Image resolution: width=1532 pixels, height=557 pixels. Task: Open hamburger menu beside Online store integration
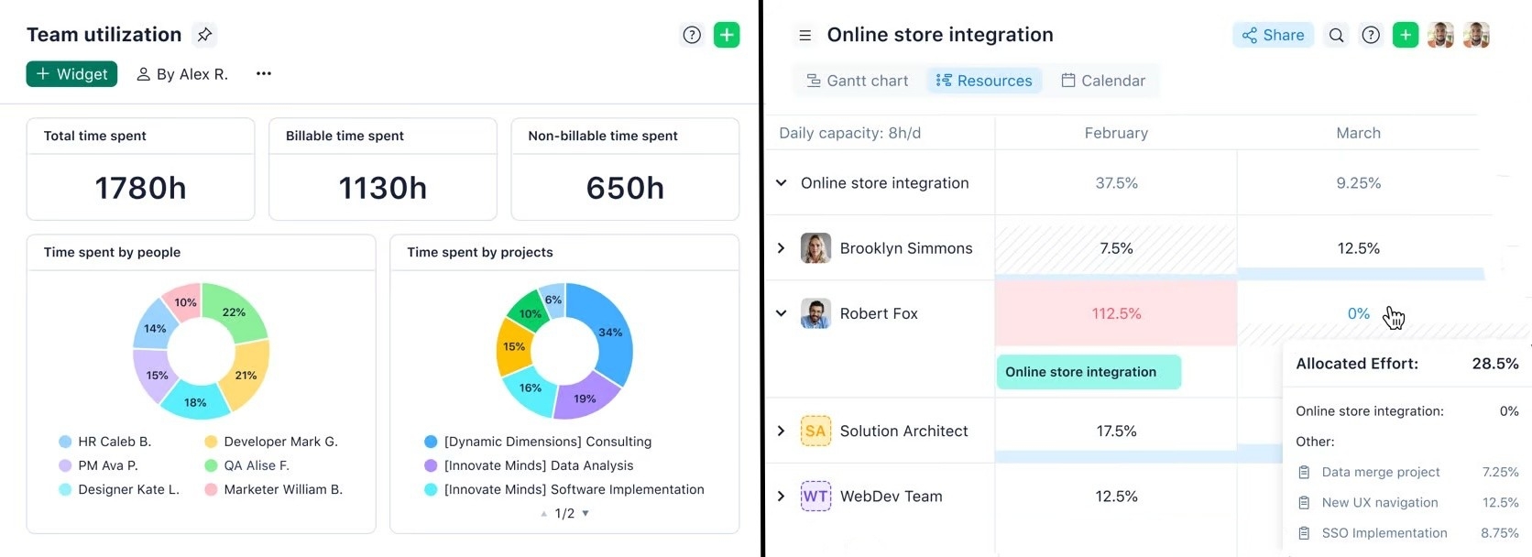tap(804, 35)
